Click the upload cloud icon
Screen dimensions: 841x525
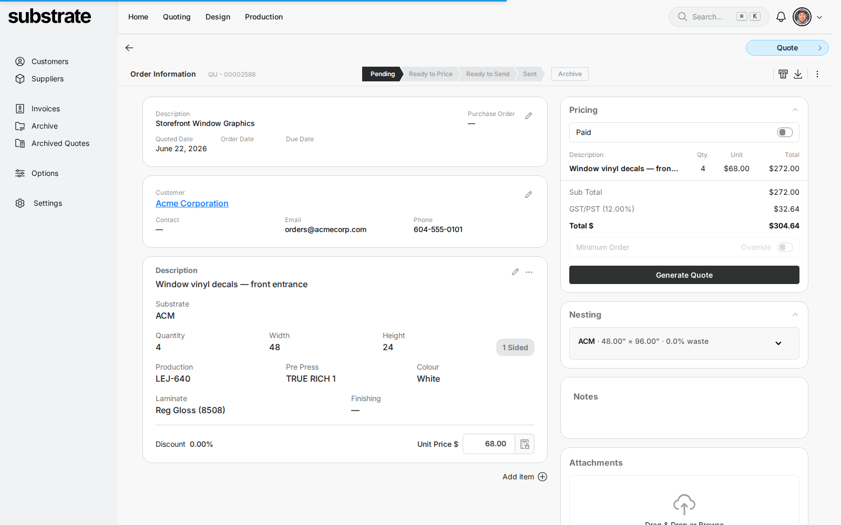(684, 505)
